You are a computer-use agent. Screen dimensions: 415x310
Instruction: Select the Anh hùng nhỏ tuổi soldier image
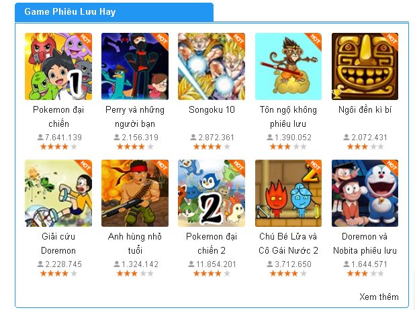(135, 193)
